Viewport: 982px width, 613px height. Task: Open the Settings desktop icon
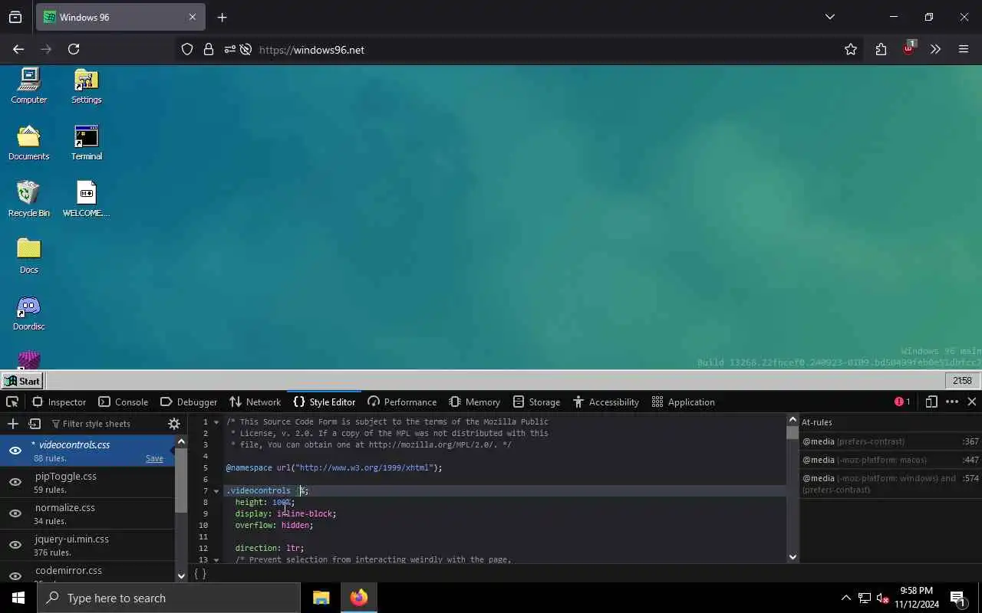click(x=86, y=86)
